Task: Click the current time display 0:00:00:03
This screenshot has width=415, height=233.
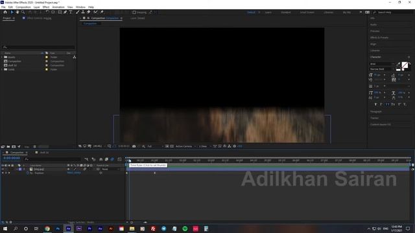Action: (12, 158)
